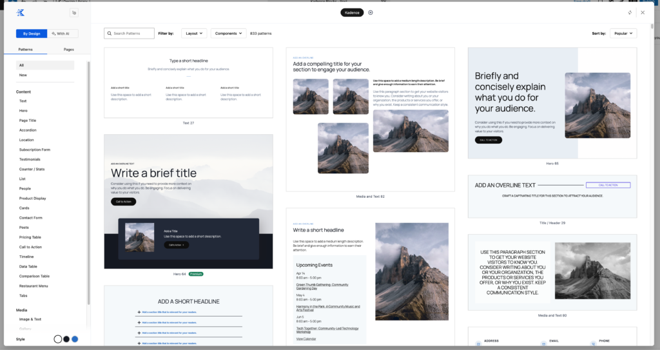Switch to the Pages tab

(x=68, y=50)
